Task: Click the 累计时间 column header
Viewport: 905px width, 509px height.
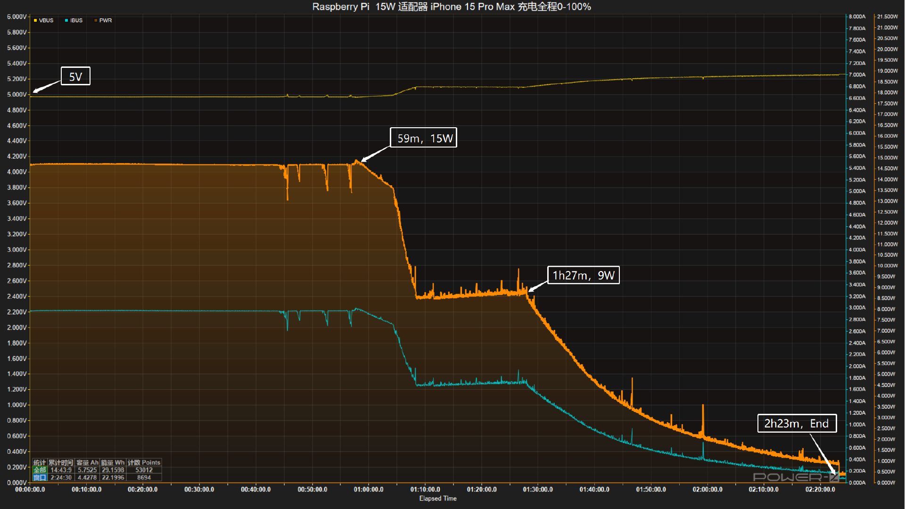Action: (x=61, y=462)
